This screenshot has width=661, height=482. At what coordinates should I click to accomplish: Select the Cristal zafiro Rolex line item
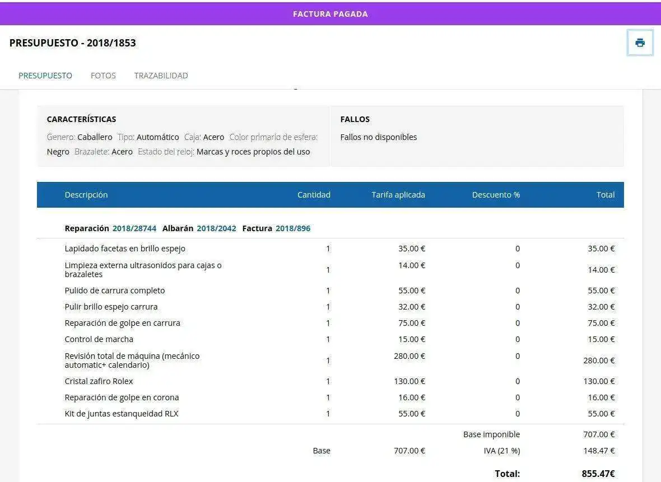99,381
